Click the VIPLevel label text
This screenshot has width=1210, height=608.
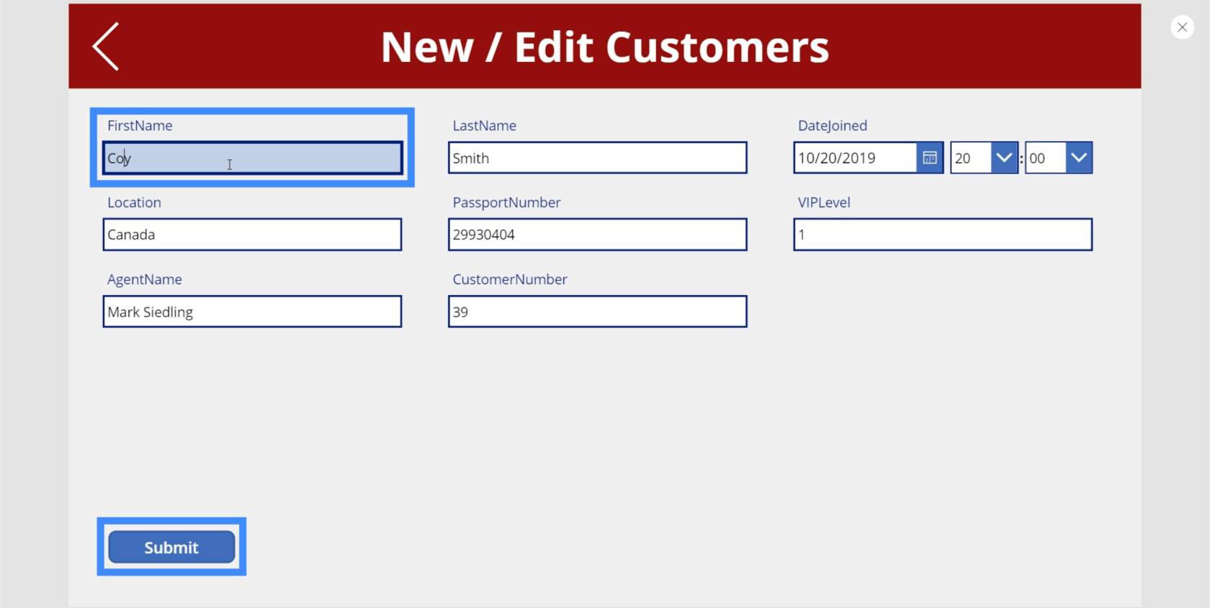click(823, 203)
